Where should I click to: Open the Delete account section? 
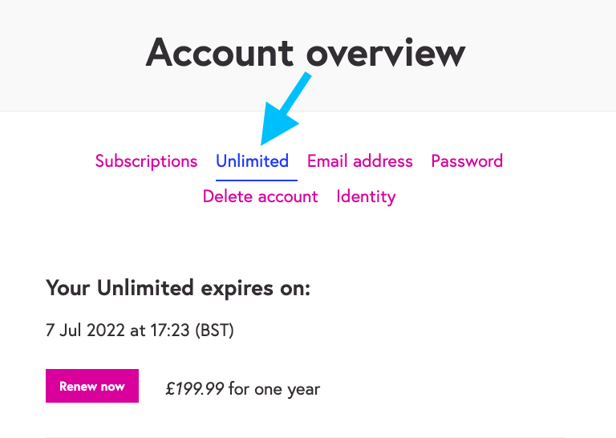pos(260,197)
